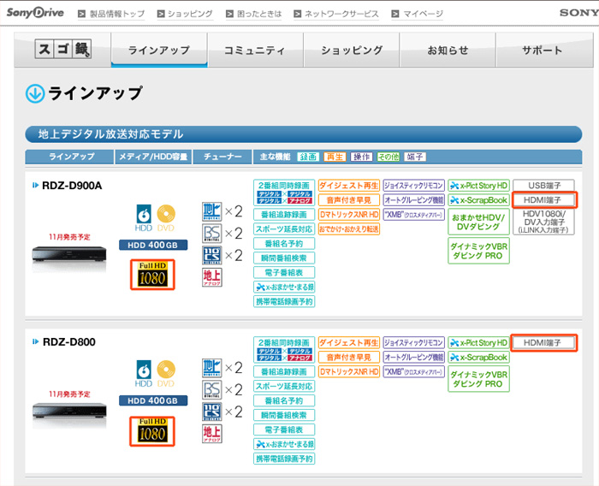The height and width of the screenshot is (486, 599).
Task: Open the RDZ-D800 model name link
Action: tap(68, 342)
